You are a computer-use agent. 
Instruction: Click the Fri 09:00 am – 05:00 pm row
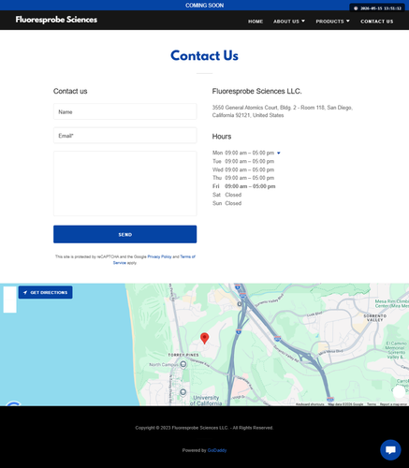[x=244, y=186]
